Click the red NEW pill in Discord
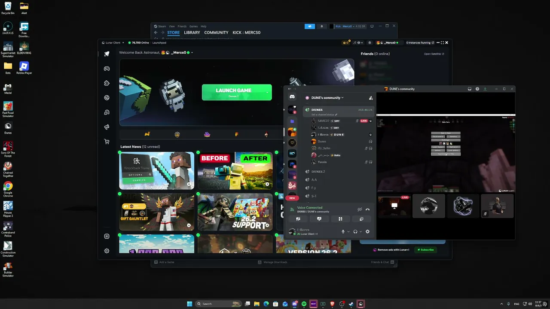Screen dimensions: 550x309 292,198
